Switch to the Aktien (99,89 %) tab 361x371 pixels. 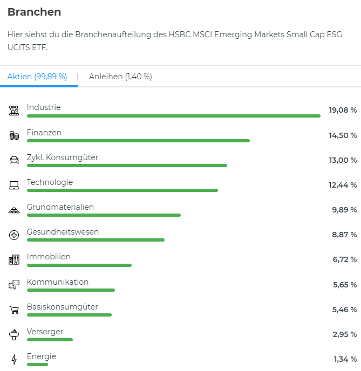point(37,77)
